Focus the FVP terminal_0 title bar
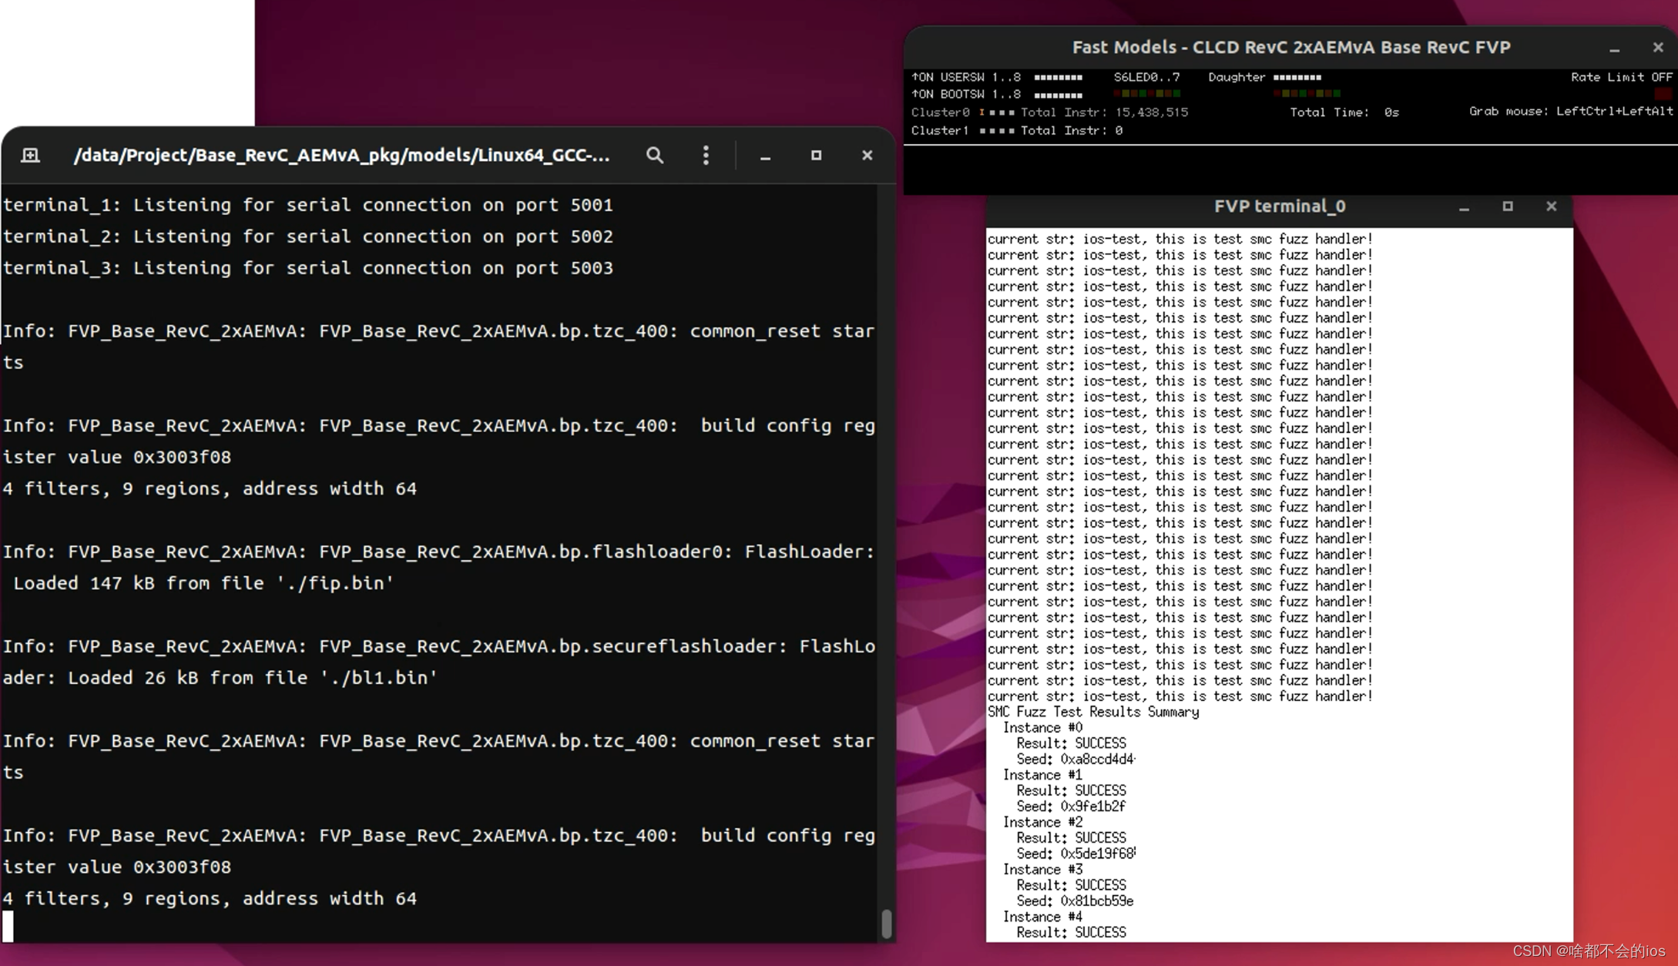Screen dimensions: 1678x966 [x=1279, y=206]
